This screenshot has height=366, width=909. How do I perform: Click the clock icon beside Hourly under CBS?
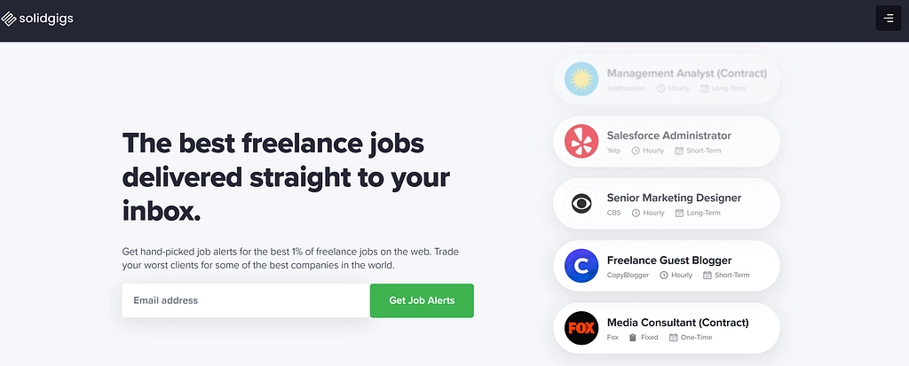636,213
